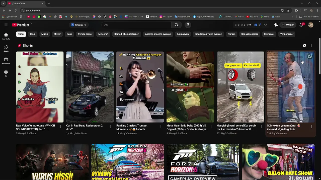Open Tüm Yer İşaretleri folder
Viewport: 321px width, 180px height.
pos(309,17)
